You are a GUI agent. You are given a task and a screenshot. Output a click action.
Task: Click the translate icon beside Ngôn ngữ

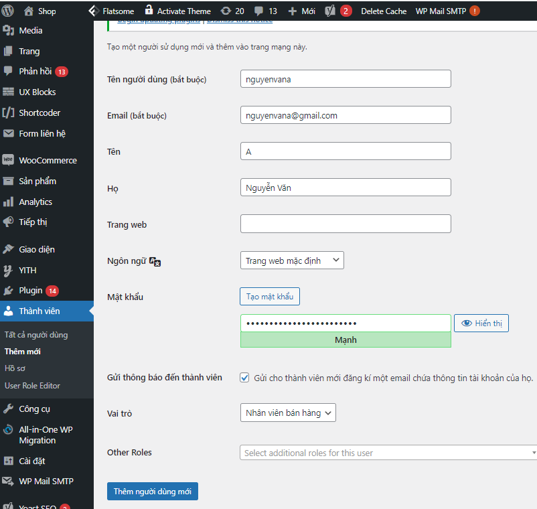(155, 261)
